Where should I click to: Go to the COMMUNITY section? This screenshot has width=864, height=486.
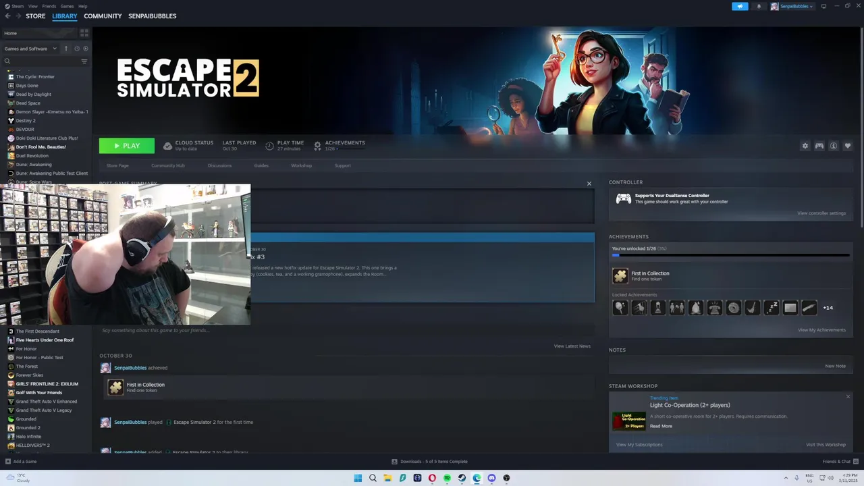click(x=103, y=16)
